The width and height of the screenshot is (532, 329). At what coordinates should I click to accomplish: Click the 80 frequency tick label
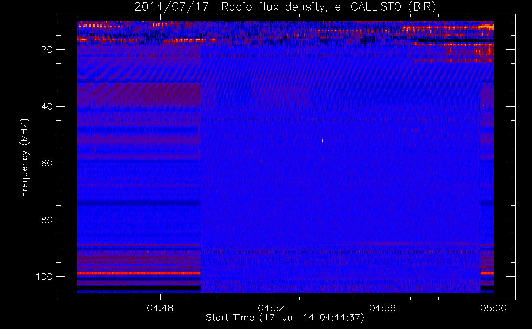(47, 220)
